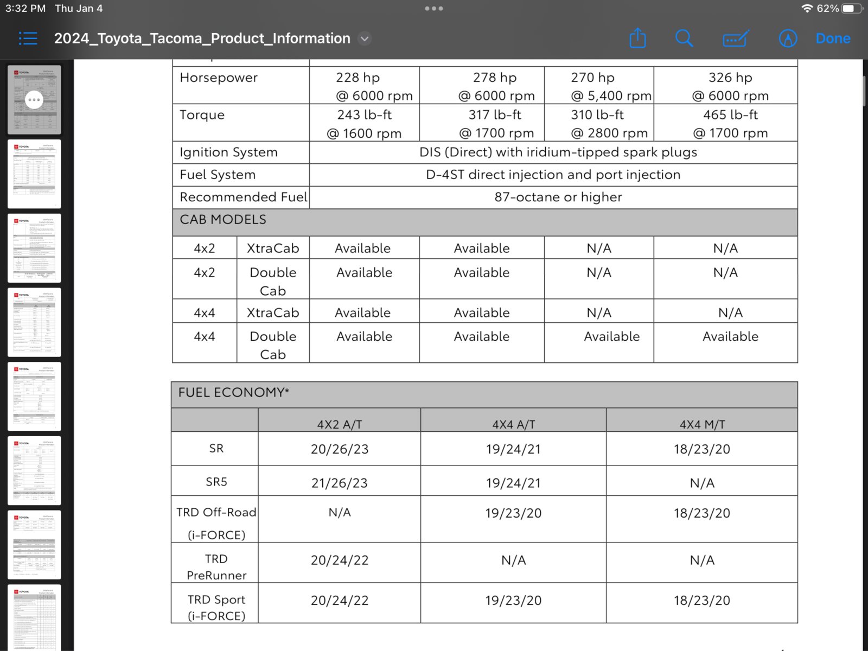This screenshot has height=651, width=868.
Task: Grab the vertical scroll indicator on right edge
Action: 864,91
